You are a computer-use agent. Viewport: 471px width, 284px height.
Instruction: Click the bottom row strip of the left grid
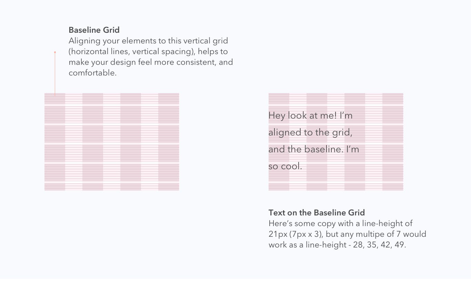point(112,187)
